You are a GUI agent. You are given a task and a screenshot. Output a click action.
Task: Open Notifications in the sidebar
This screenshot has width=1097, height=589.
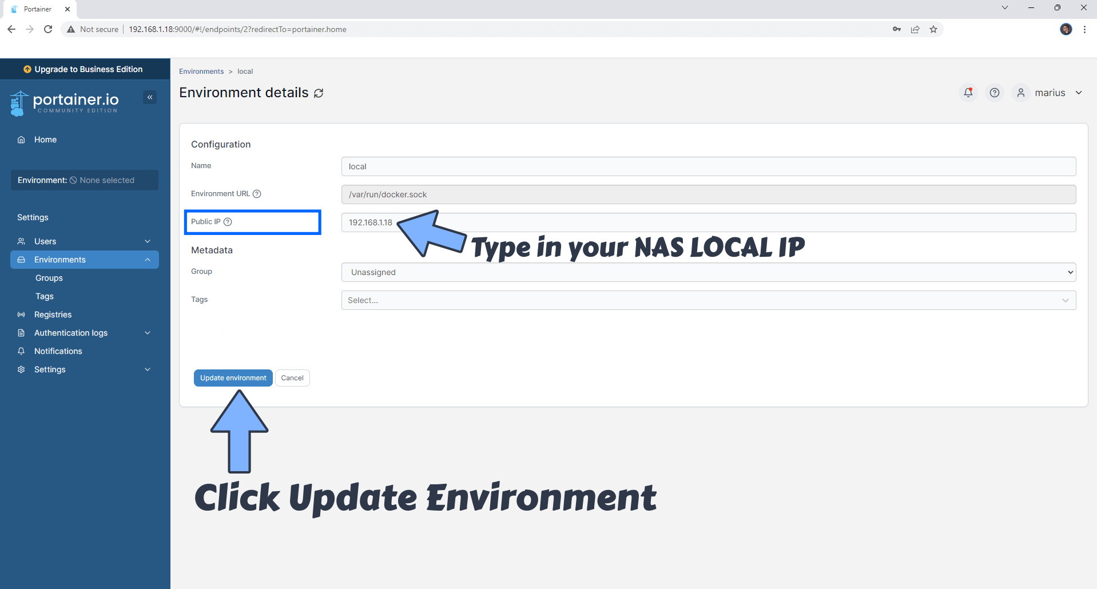tap(58, 351)
